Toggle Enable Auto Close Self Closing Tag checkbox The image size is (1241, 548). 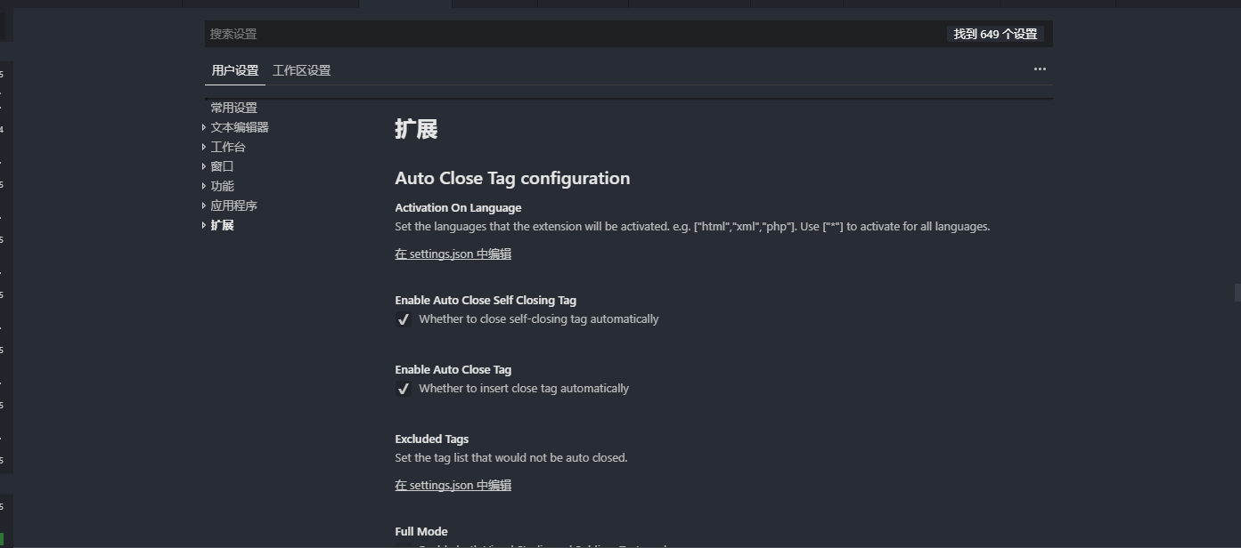(x=403, y=319)
